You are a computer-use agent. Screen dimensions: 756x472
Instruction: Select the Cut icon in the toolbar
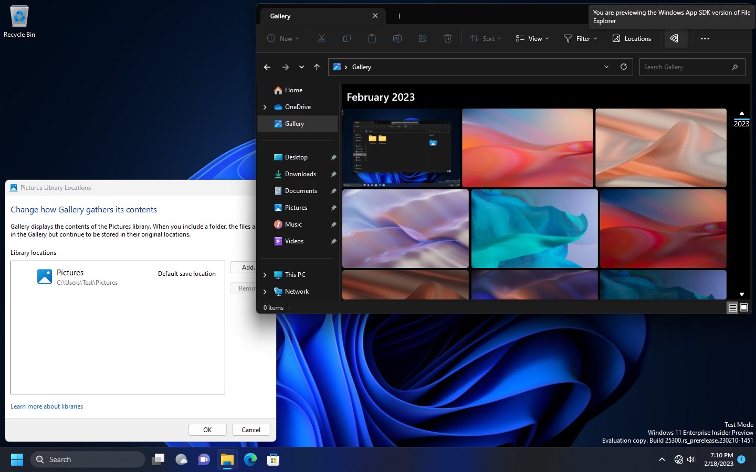322,38
